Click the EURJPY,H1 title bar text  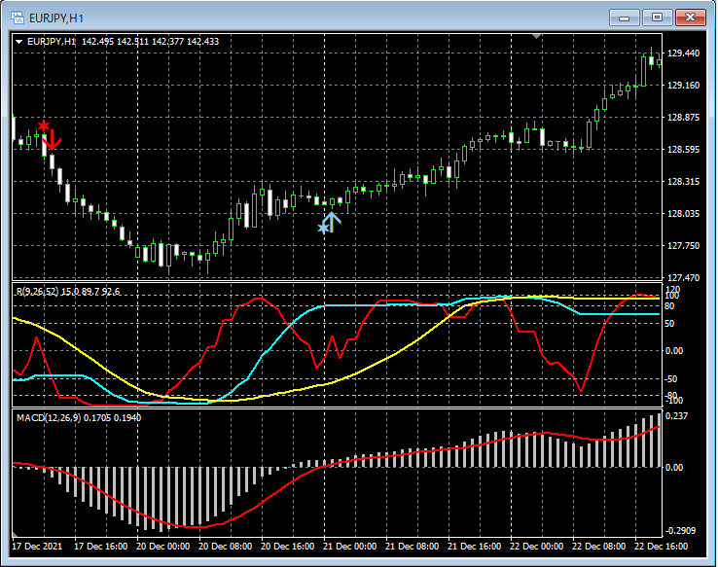[55, 18]
